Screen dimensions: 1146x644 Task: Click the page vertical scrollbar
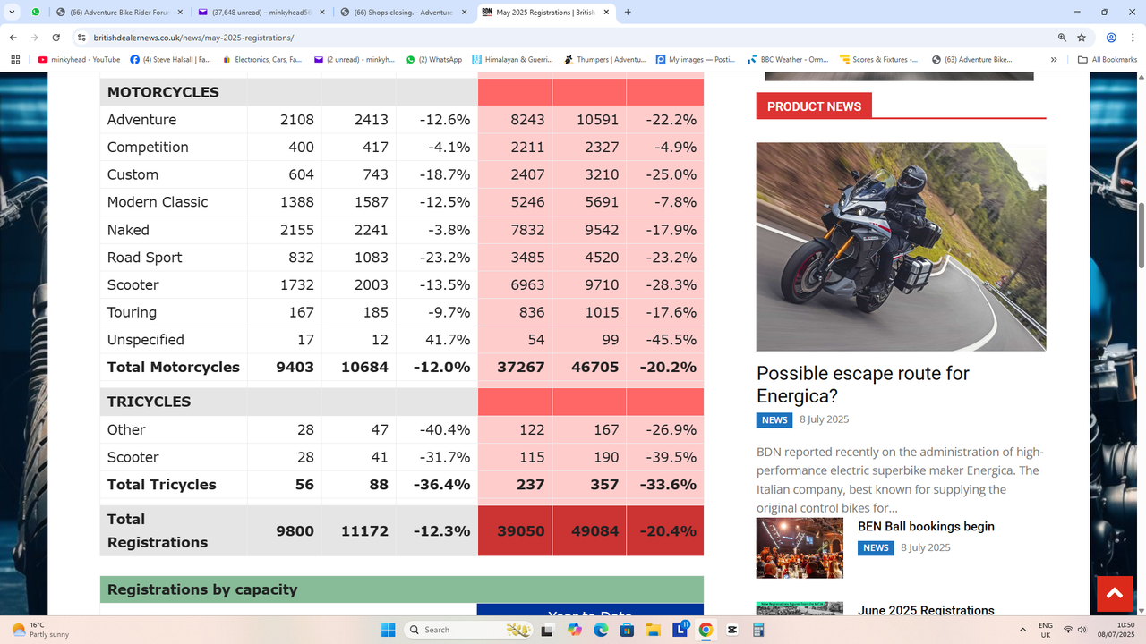(1141, 234)
